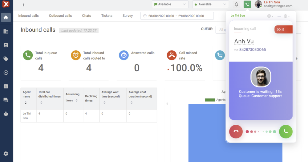308x162 pixels.
Task: Open the green dot Available status dropdown
Action: coord(210,4)
